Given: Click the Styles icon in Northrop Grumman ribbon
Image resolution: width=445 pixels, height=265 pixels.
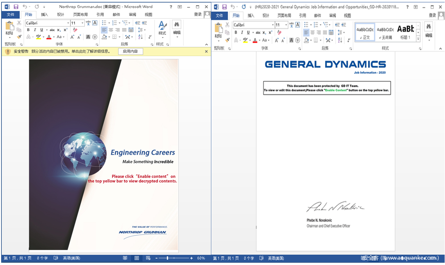Looking at the screenshot, I should click(162, 28).
